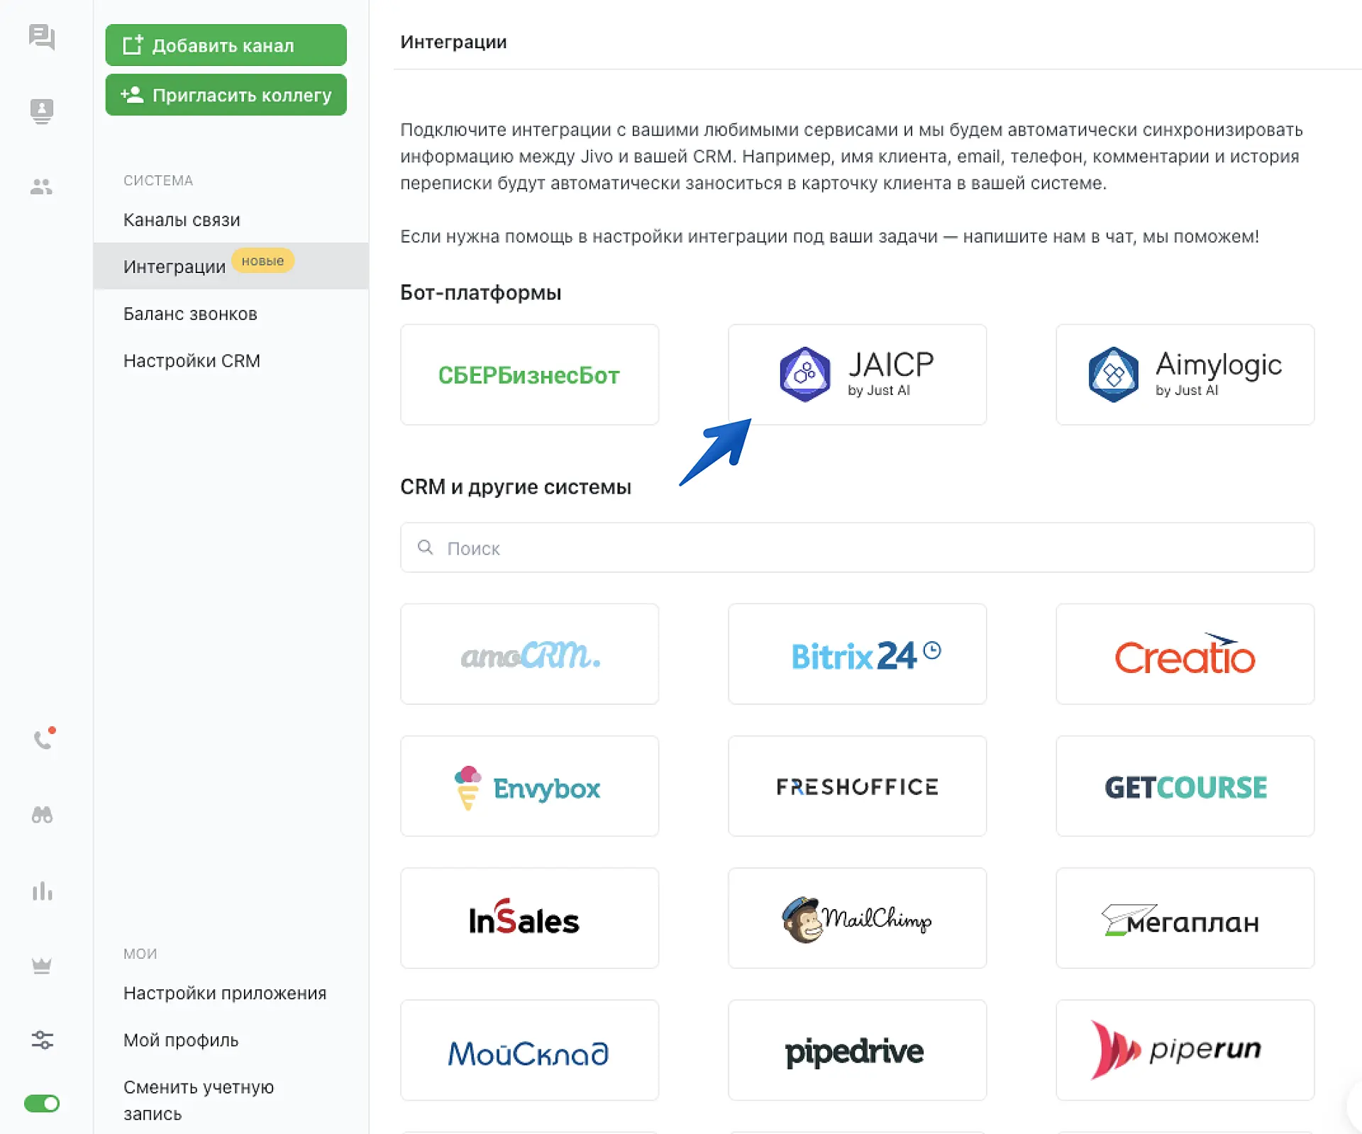Open the settings sliders icon
This screenshot has width=1362, height=1134.
tap(42, 1040)
